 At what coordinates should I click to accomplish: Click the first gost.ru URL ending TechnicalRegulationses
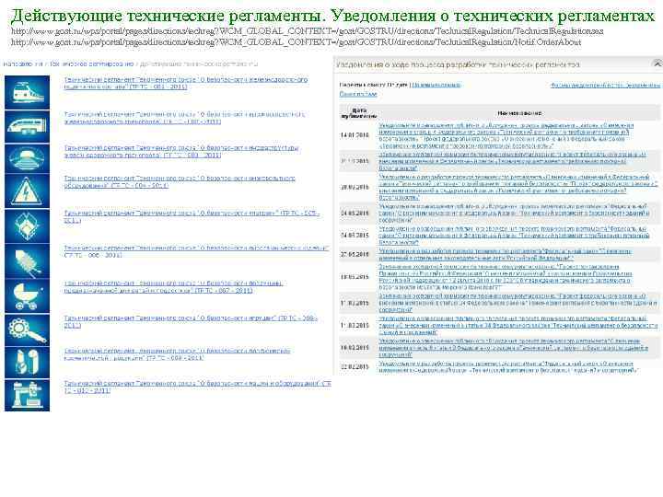[307, 31]
